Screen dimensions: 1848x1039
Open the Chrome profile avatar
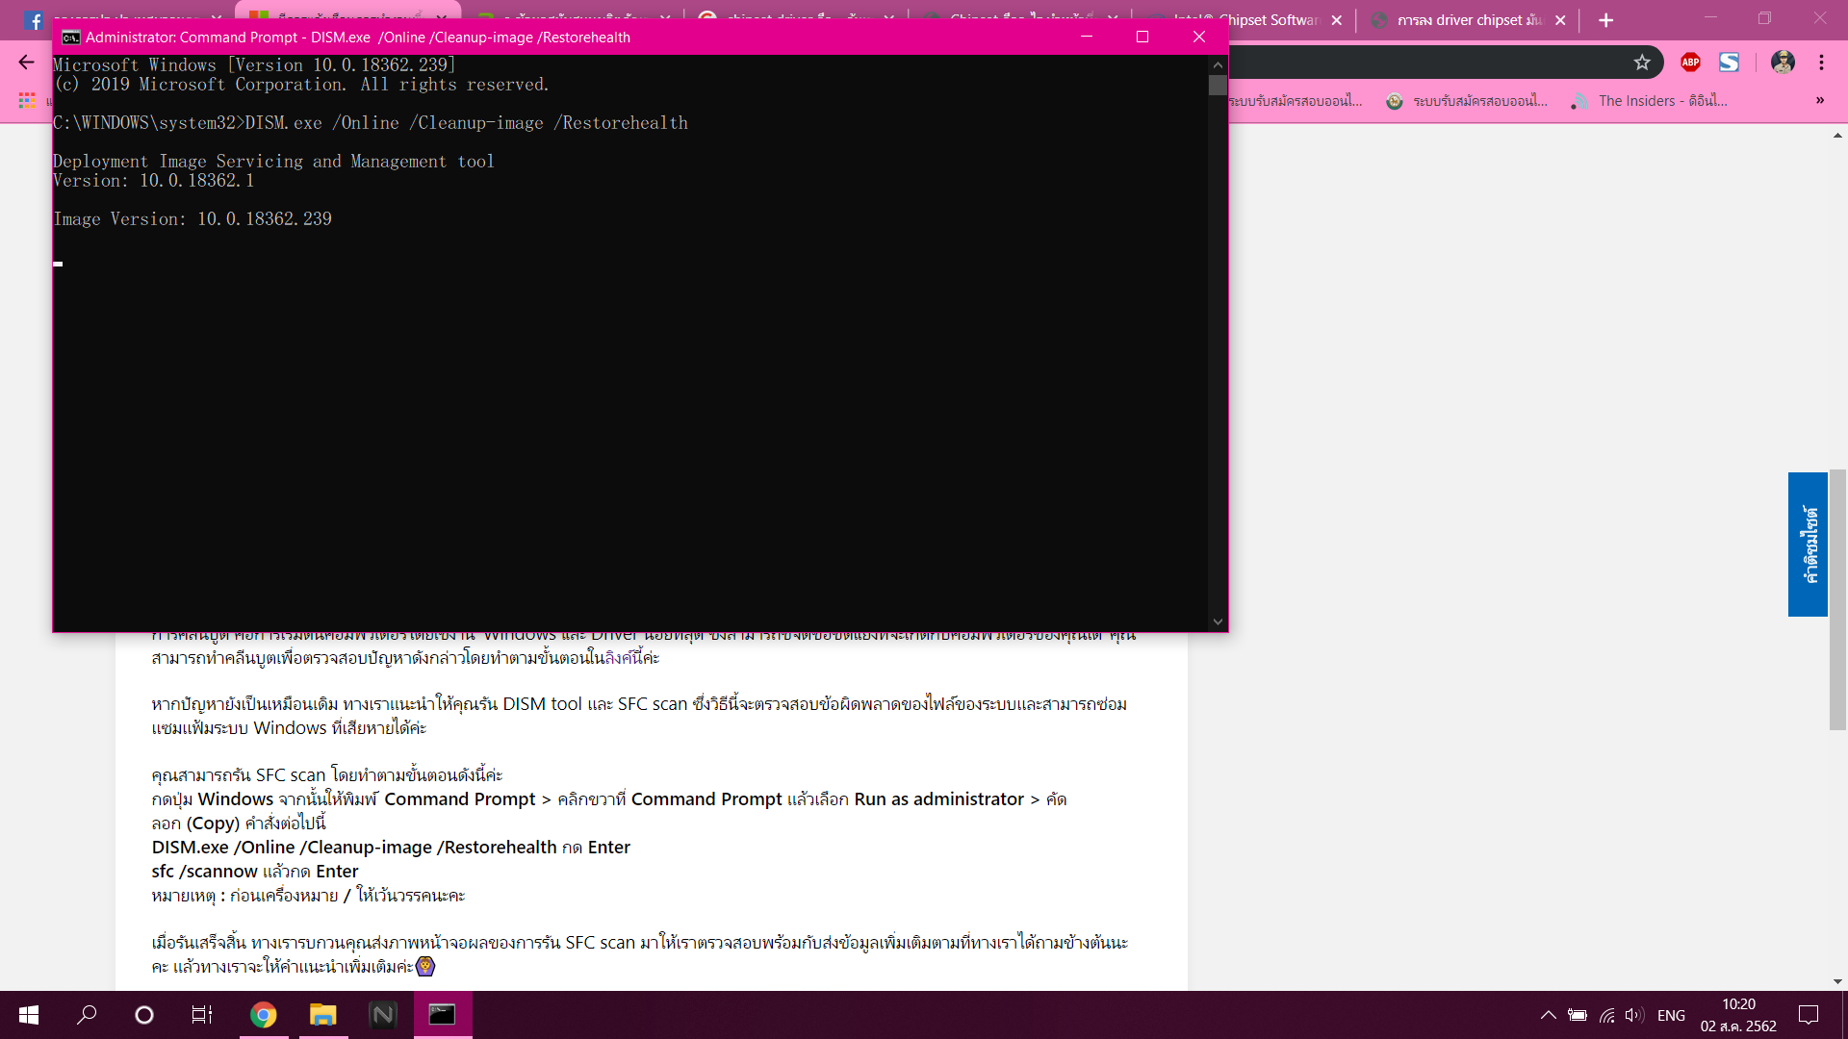(x=1783, y=63)
